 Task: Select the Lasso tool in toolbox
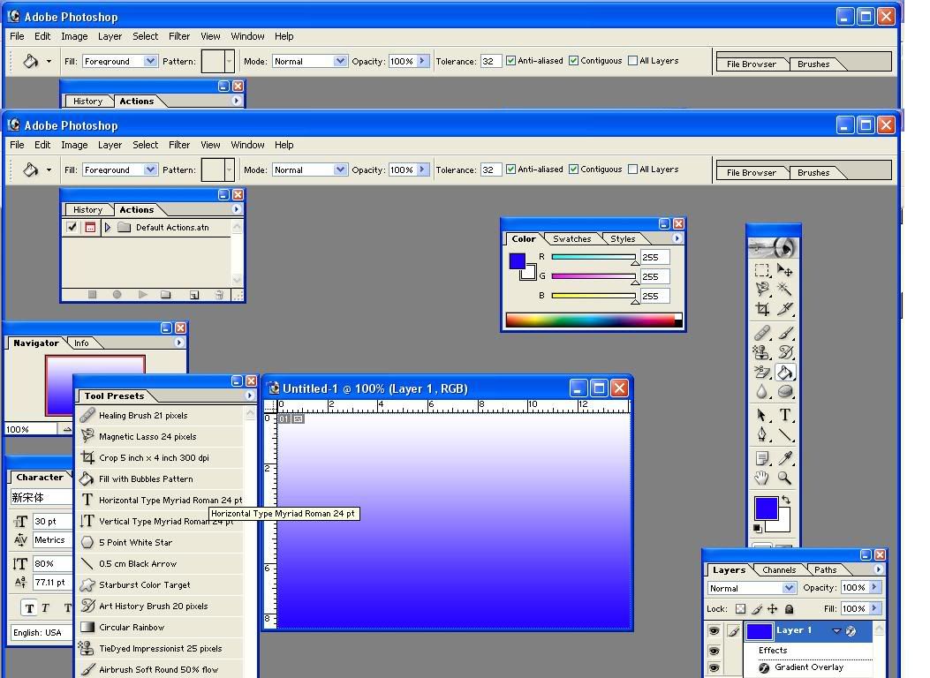tap(762, 290)
